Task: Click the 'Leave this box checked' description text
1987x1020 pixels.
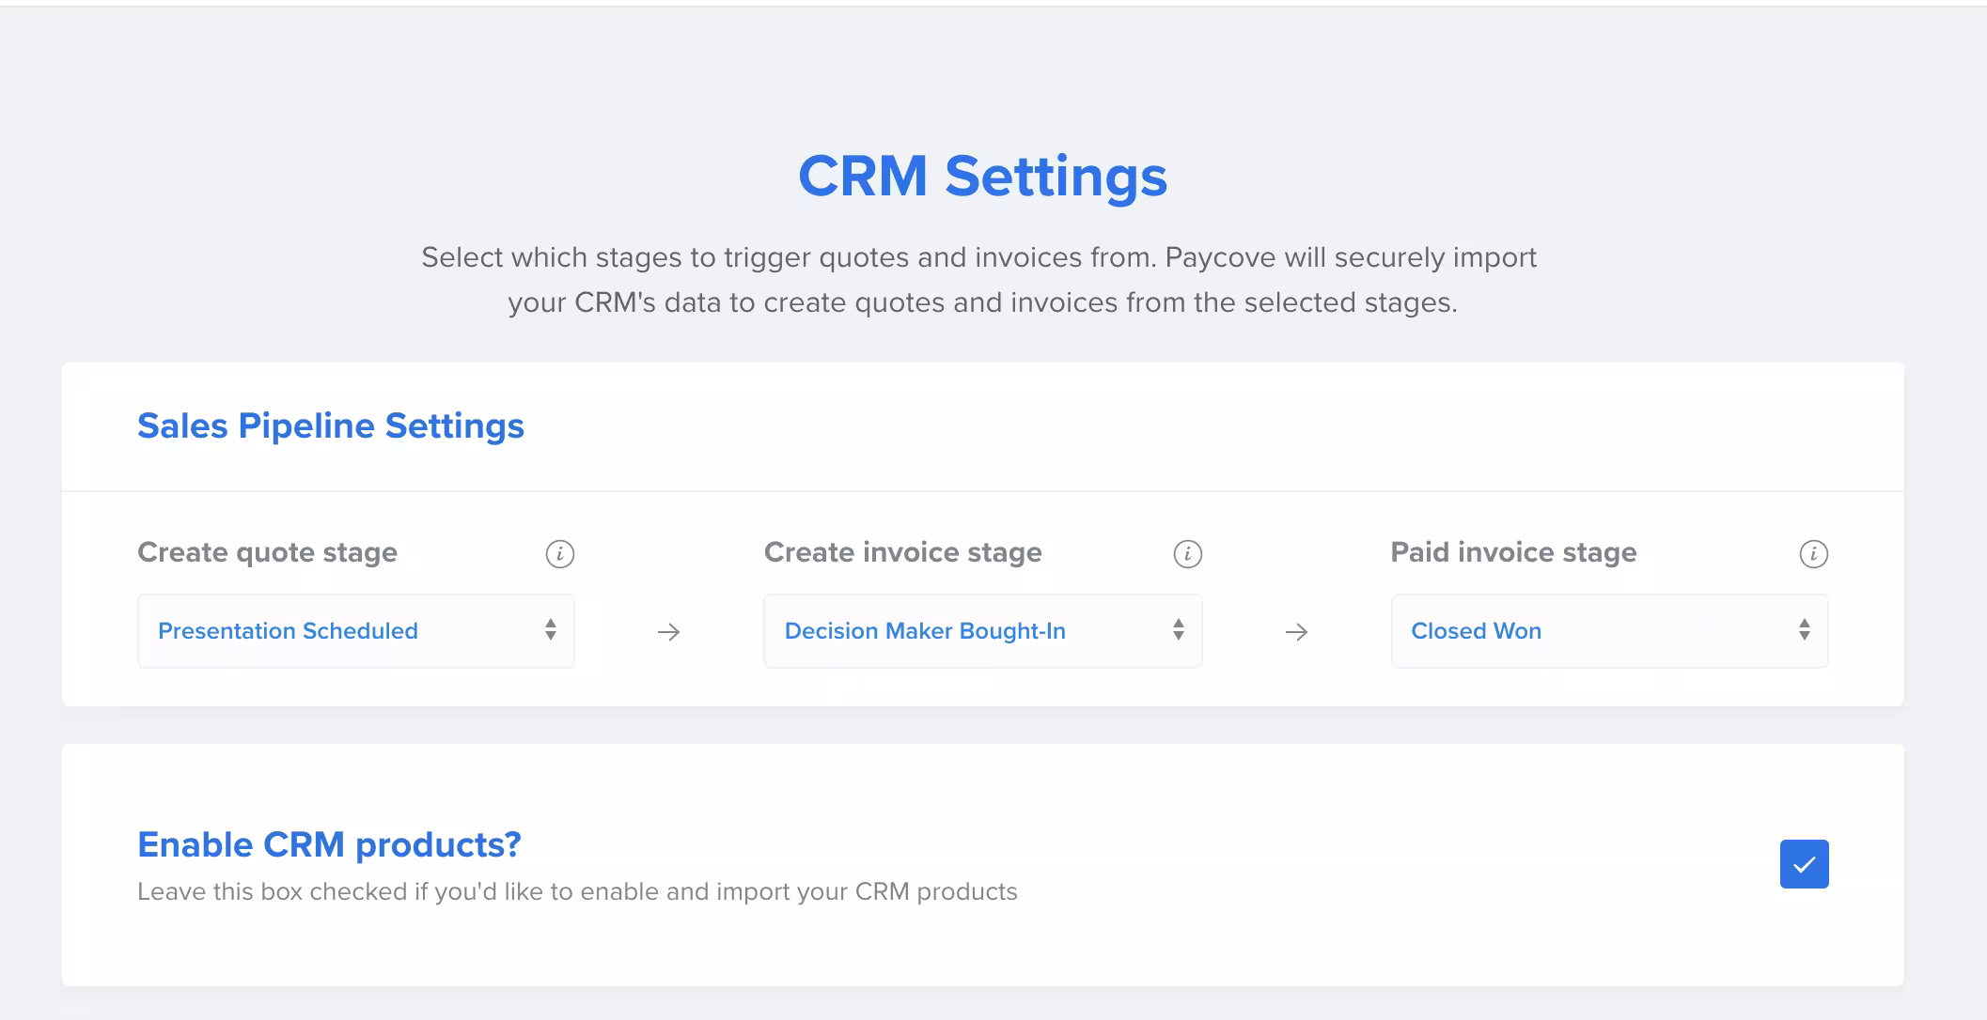Action: coord(577,892)
